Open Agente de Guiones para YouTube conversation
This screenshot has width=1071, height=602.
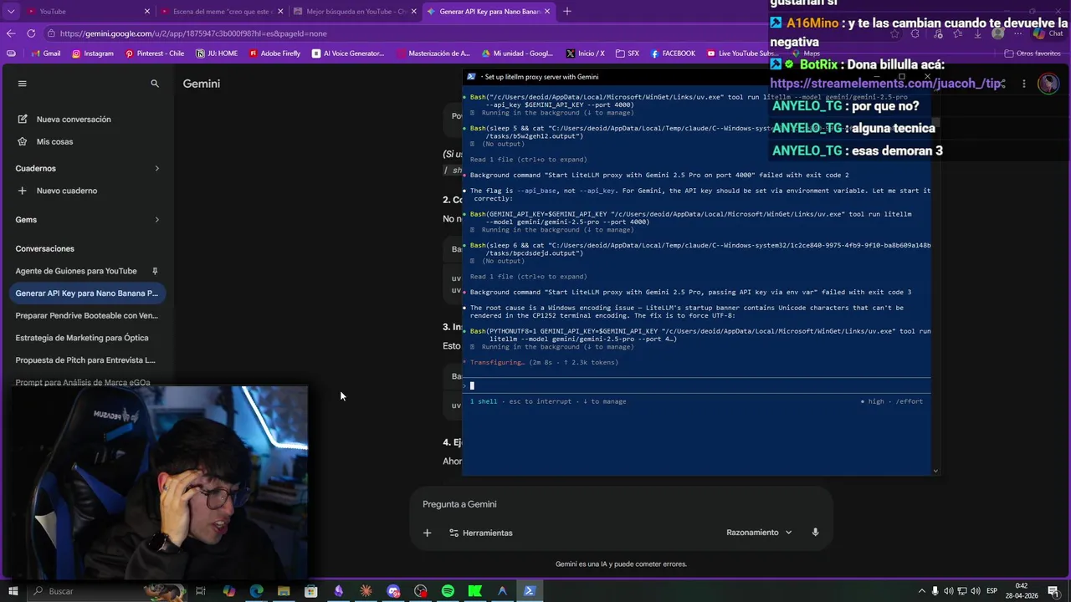coord(76,271)
